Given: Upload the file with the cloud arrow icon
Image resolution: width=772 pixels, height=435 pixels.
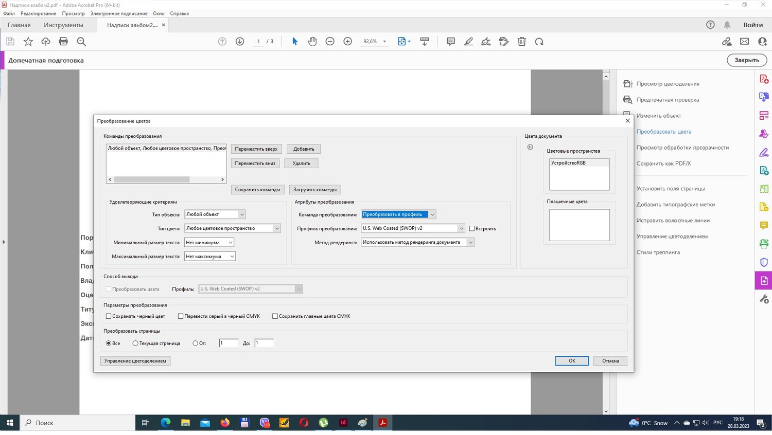Looking at the screenshot, I should 46,42.
